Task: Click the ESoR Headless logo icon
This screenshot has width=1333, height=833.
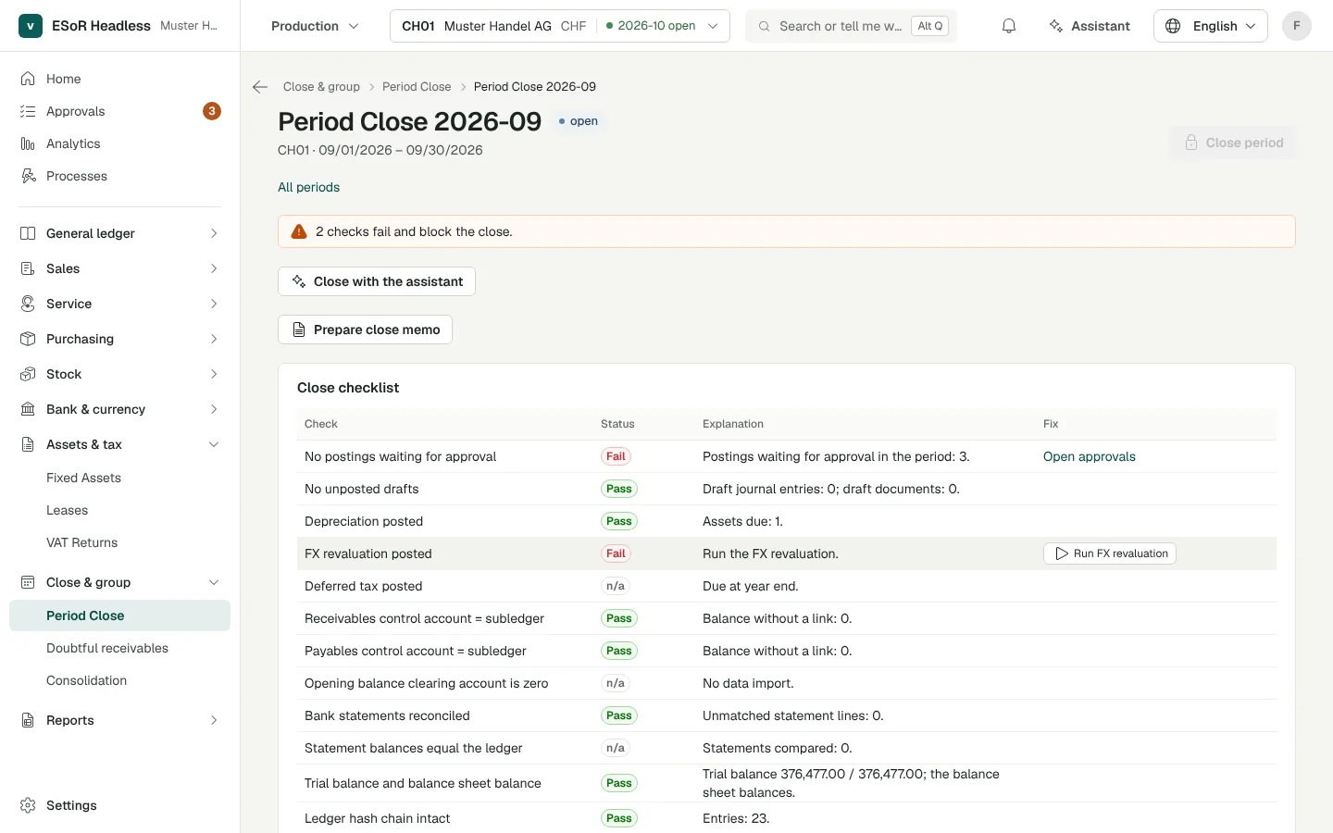Action: click(x=31, y=26)
